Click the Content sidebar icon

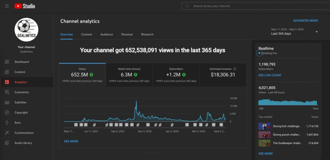(x=7, y=72)
